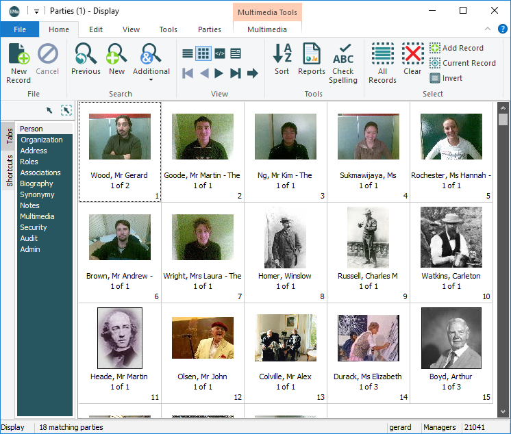Select All Records
The image size is (511, 434).
(382, 63)
